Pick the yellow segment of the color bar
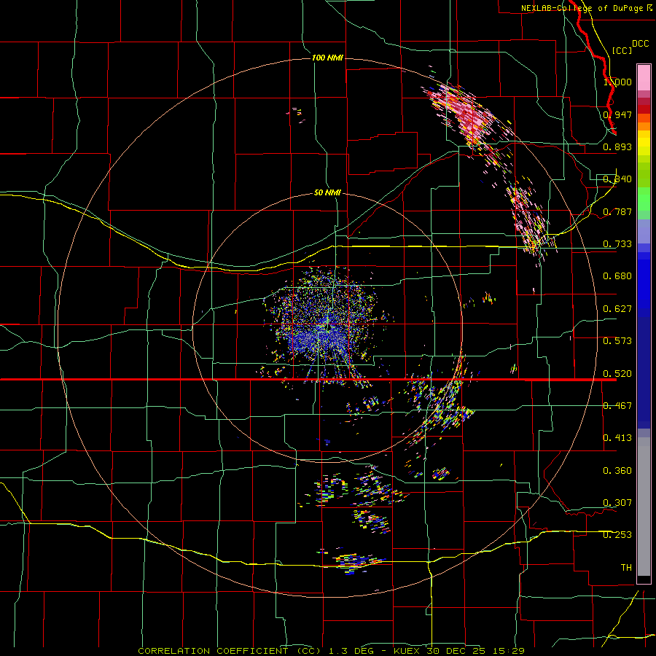Screen dimensions: 656x656 pyautogui.click(x=644, y=143)
